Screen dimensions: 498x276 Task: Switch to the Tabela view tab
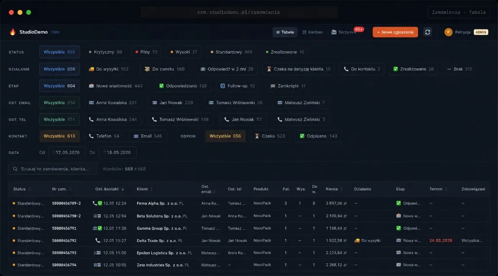(285, 32)
